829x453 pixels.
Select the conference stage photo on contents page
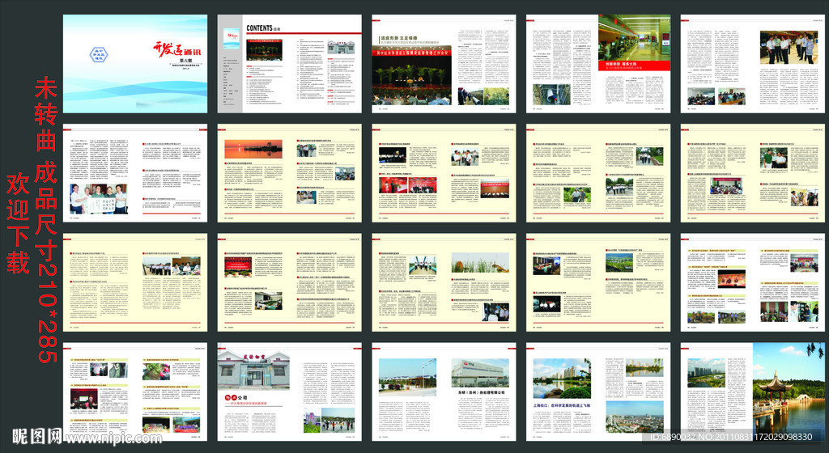(x=265, y=50)
